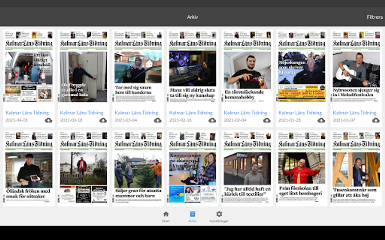Click the date text 2021-03-04
Image resolution: width=385 pixels, height=240 pixels.
coord(126,120)
